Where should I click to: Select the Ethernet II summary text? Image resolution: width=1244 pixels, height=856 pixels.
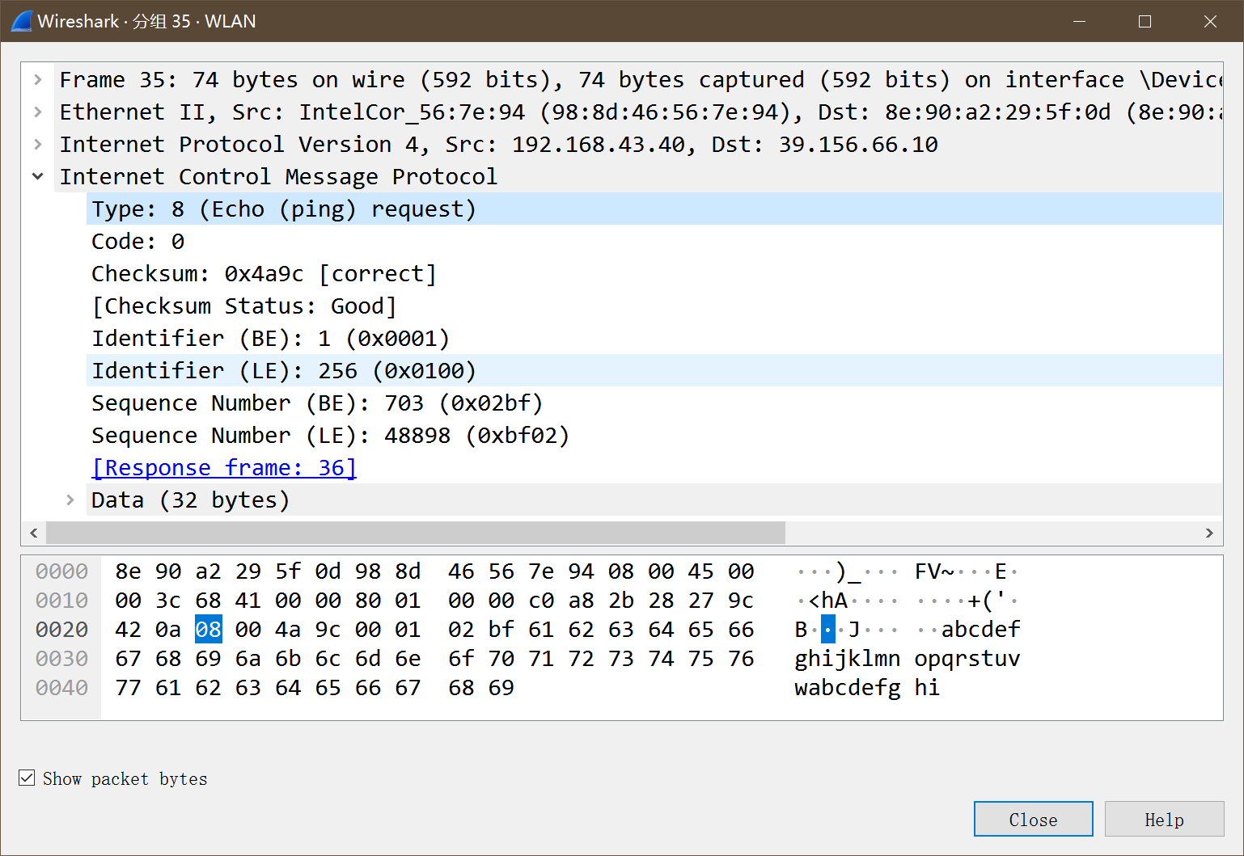tap(641, 112)
